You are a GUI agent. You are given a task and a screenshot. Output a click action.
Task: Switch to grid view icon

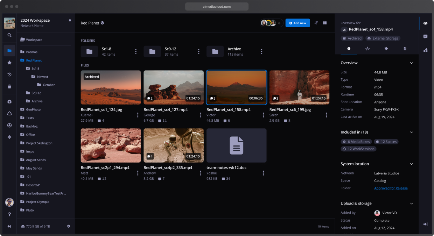pyautogui.click(x=325, y=23)
